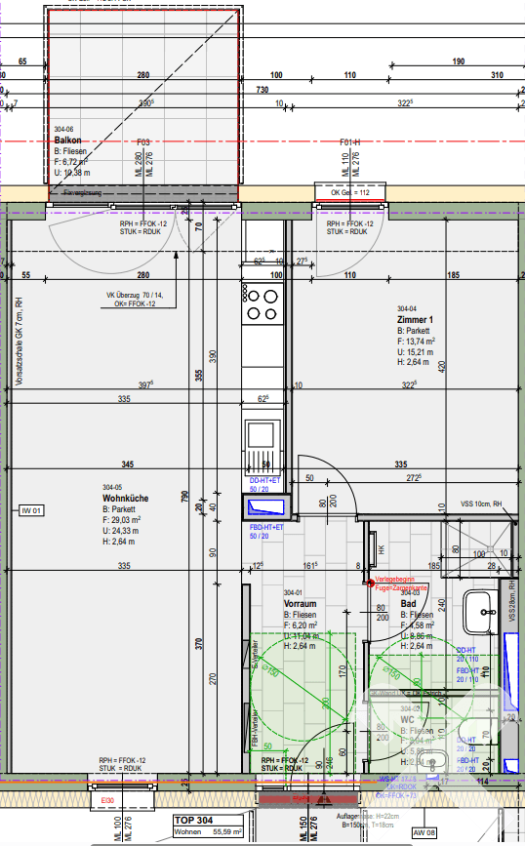Select the 'Zimmer 1' room label
Screen dimensions: 525x846
(x=415, y=320)
